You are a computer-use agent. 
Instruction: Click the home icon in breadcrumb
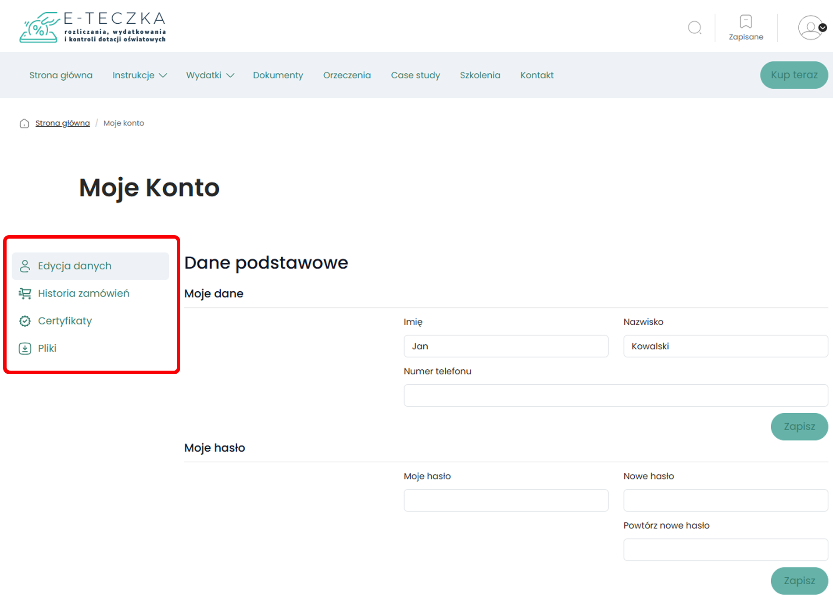tap(24, 123)
